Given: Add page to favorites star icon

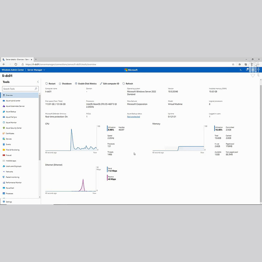Looking at the screenshot, I should (x=233, y=64).
